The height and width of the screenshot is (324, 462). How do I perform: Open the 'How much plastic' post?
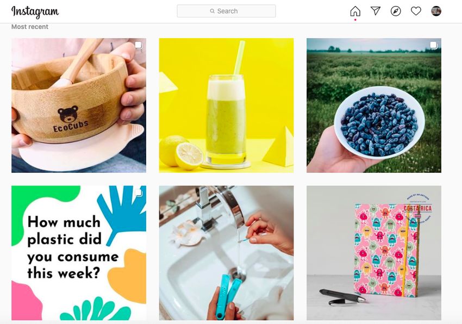point(79,253)
